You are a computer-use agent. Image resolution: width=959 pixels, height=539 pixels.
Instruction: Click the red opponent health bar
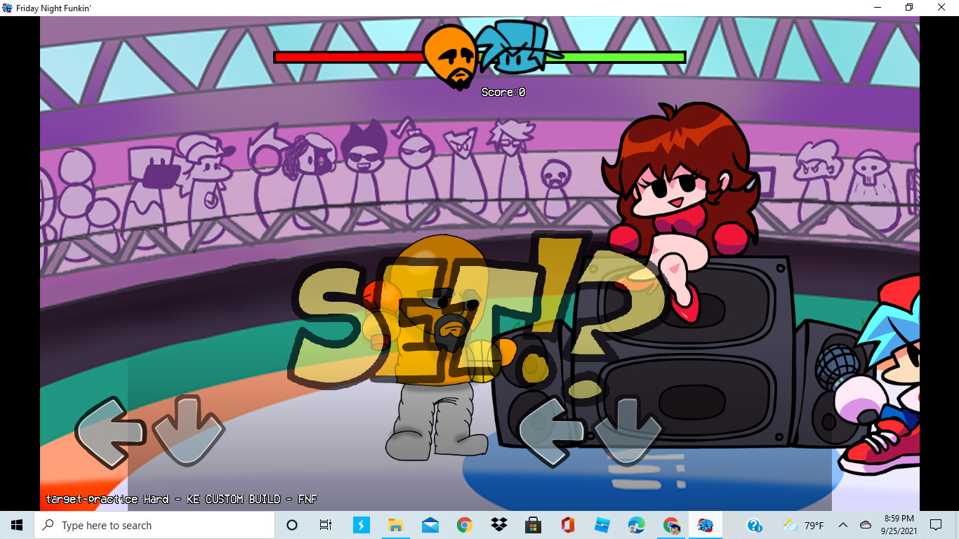coord(348,58)
